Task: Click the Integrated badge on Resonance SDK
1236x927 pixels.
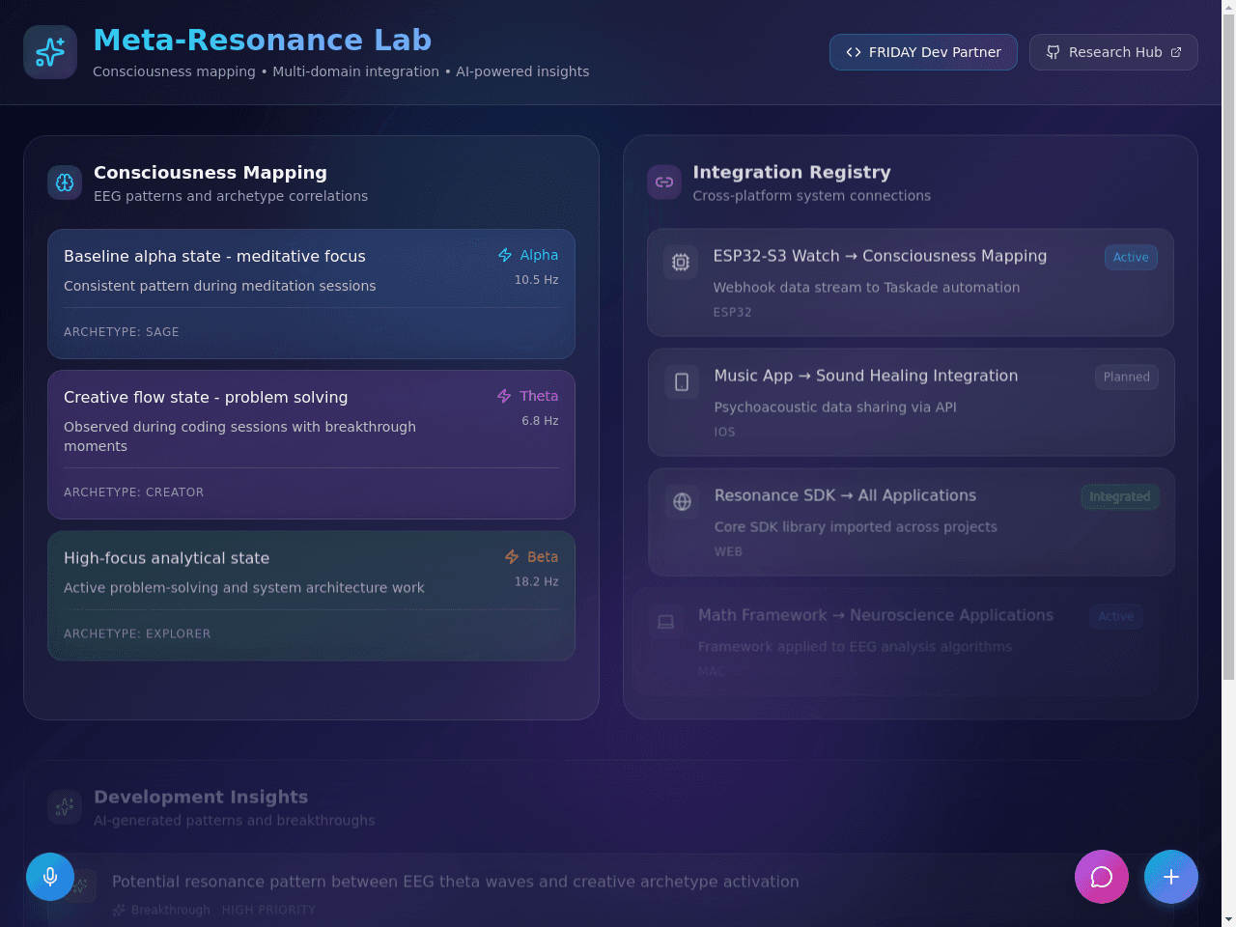Action: (1120, 496)
